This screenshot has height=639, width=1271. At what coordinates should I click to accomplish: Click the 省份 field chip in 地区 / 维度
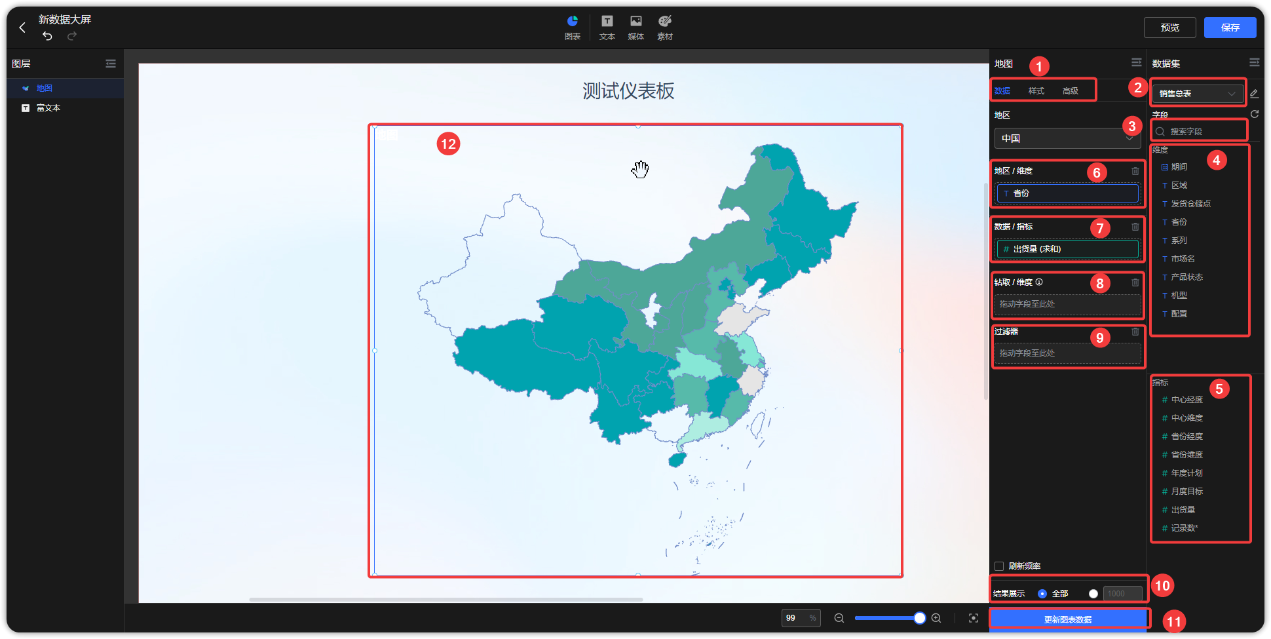pyautogui.click(x=1068, y=193)
